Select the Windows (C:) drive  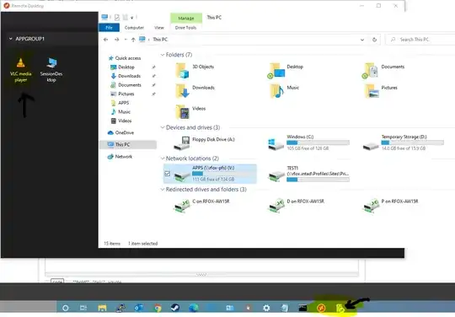tap(308, 142)
